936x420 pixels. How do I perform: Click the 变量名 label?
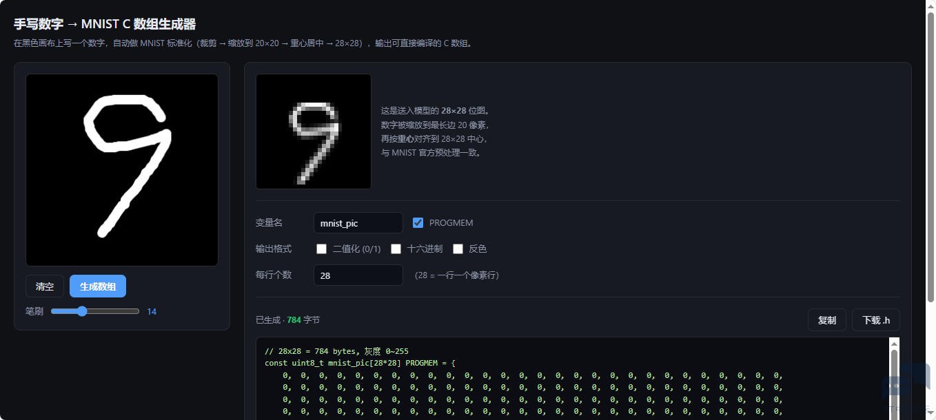tap(269, 222)
